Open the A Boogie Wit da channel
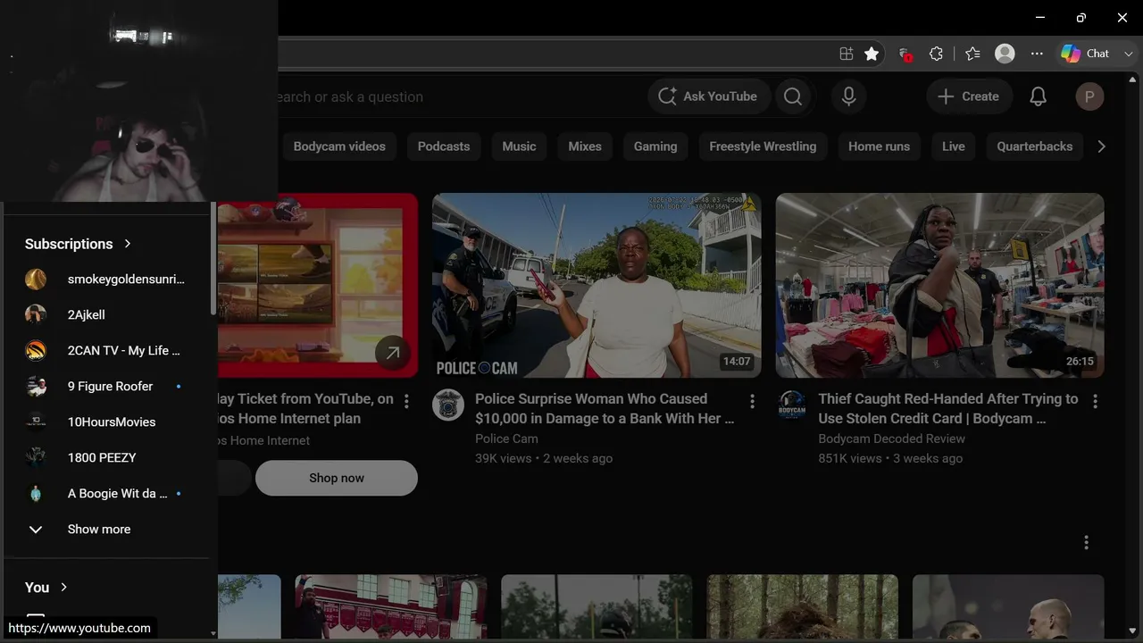The width and height of the screenshot is (1143, 643). coord(107,493)
